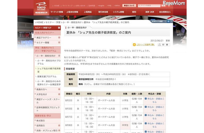This screenshot has width=204, height=133.
Task: Open 申込み・詳細はこちら link for 8月8日
Action: (156, 125)
